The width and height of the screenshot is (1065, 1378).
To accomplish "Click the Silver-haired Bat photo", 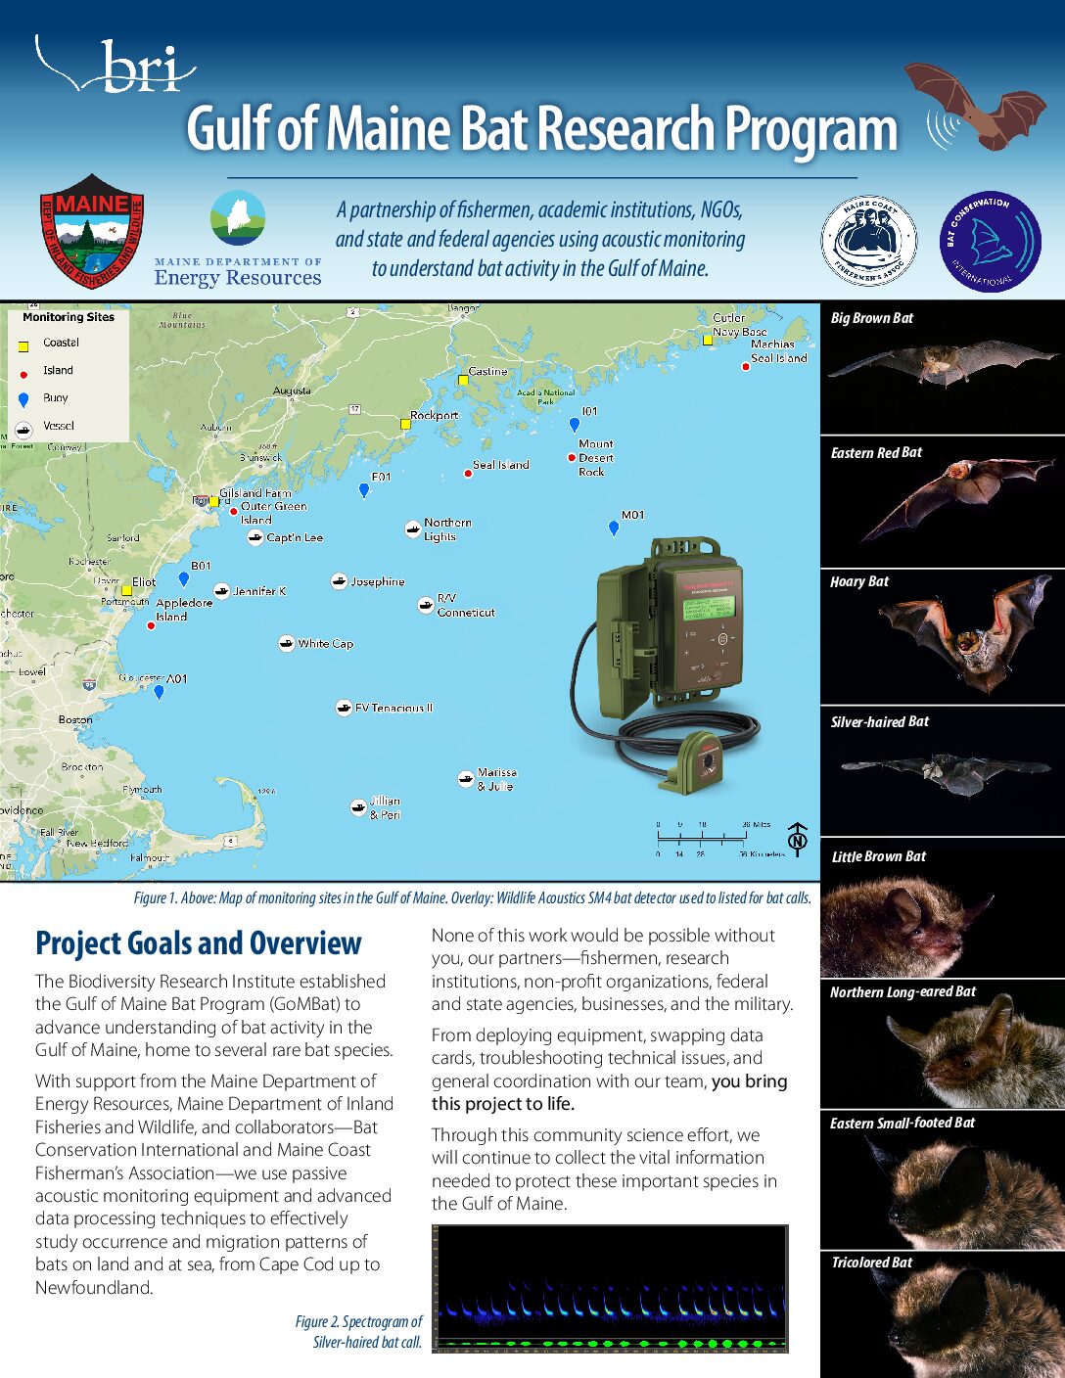I will tap(942, 770).
